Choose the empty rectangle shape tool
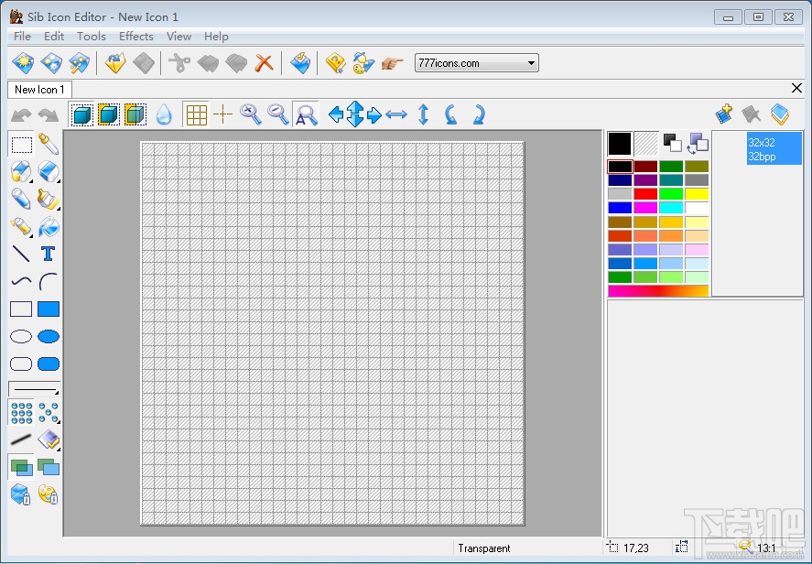This screenshot has height=564, width=812. point(21,309)
